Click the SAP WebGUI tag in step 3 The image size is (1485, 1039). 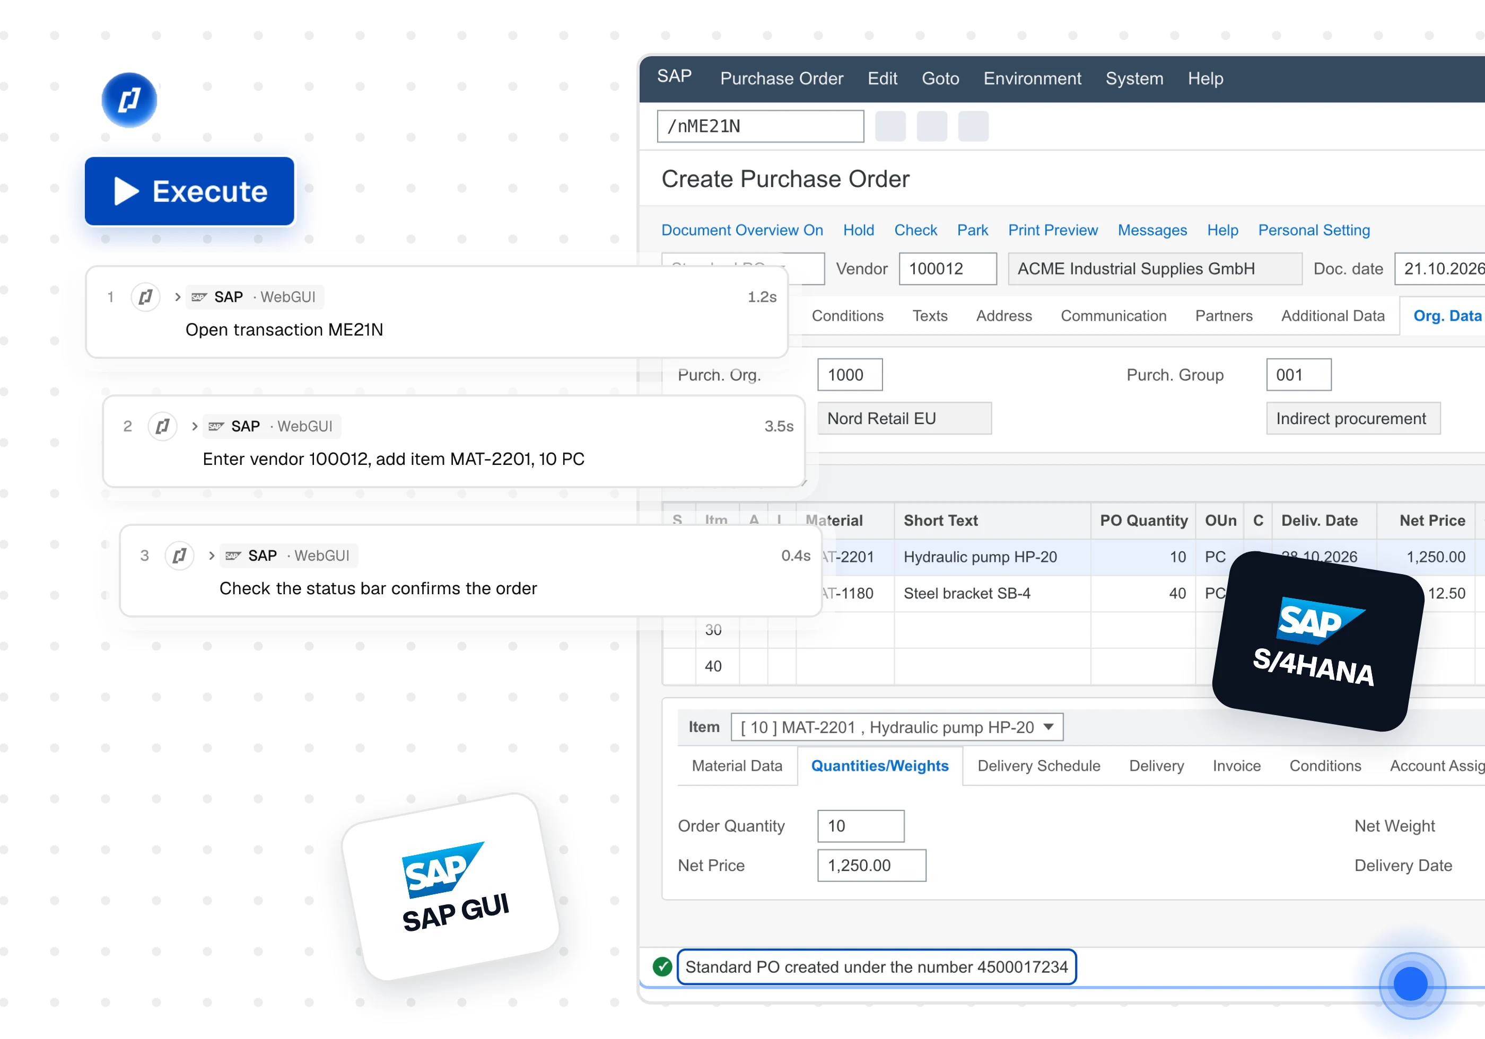tap(289, 556)
